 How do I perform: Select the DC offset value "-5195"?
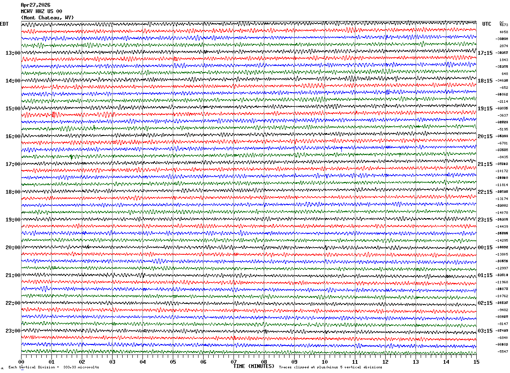(x=503, y=129)
